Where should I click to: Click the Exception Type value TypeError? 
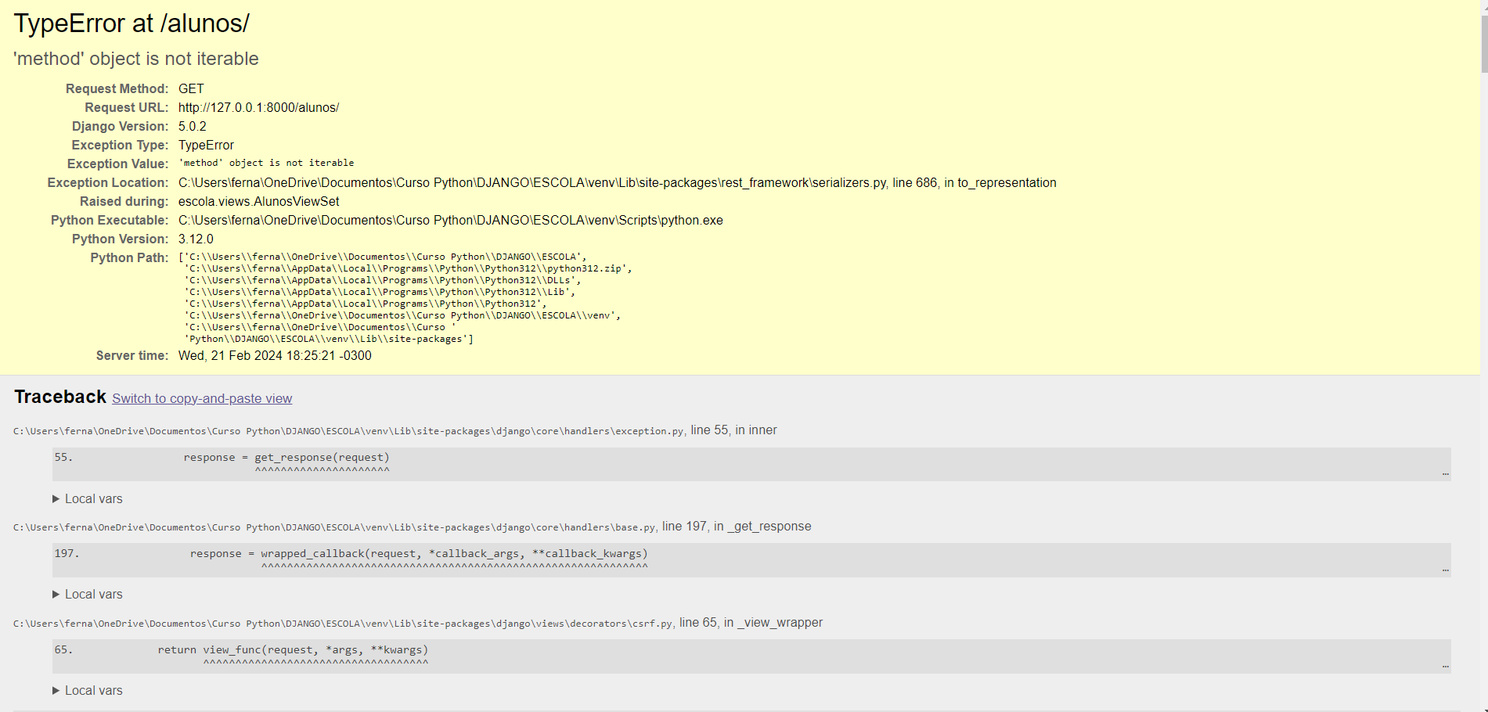(206, 146)
